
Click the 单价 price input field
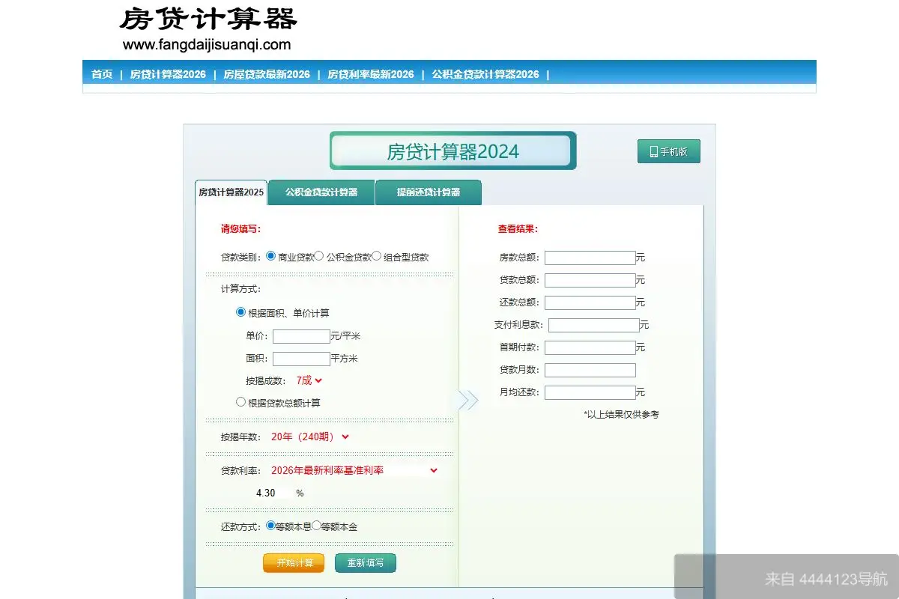(300, 336)
